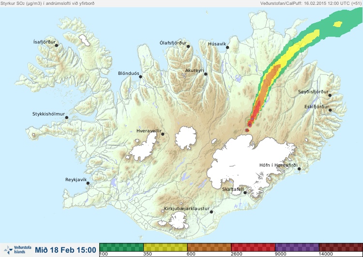Image resolution: width=363 pixels, height=257 pixels.
Task: Select the Kirkjubæjarklaustur marker dot
Action: coord(211,212)
